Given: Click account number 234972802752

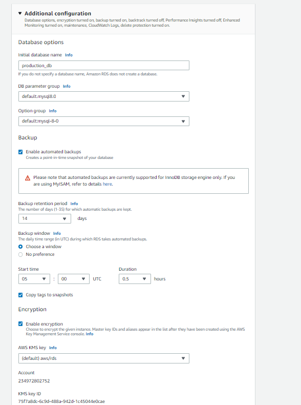Looking at the screenshot, I should point(34,381).
